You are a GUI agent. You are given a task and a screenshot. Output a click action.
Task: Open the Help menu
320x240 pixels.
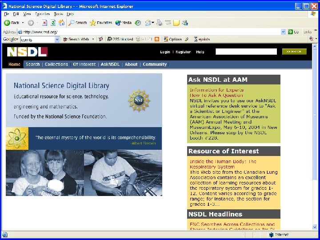pyautogui.click(x=70, y=14)
